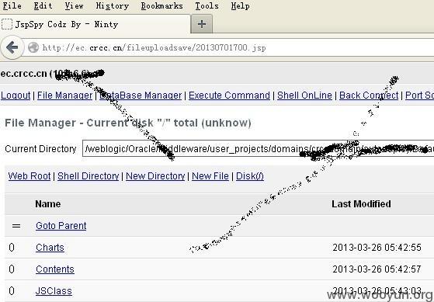Open the Contents folder
Image resolution: width=434 pixels, height=302 pixels.
(55, 269)
